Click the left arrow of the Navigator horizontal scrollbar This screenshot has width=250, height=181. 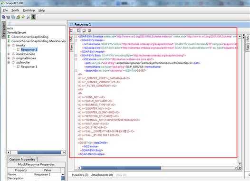(9, 152)
